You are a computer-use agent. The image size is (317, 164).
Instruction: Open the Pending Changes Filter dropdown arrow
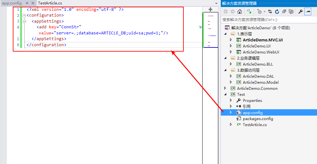264,12
